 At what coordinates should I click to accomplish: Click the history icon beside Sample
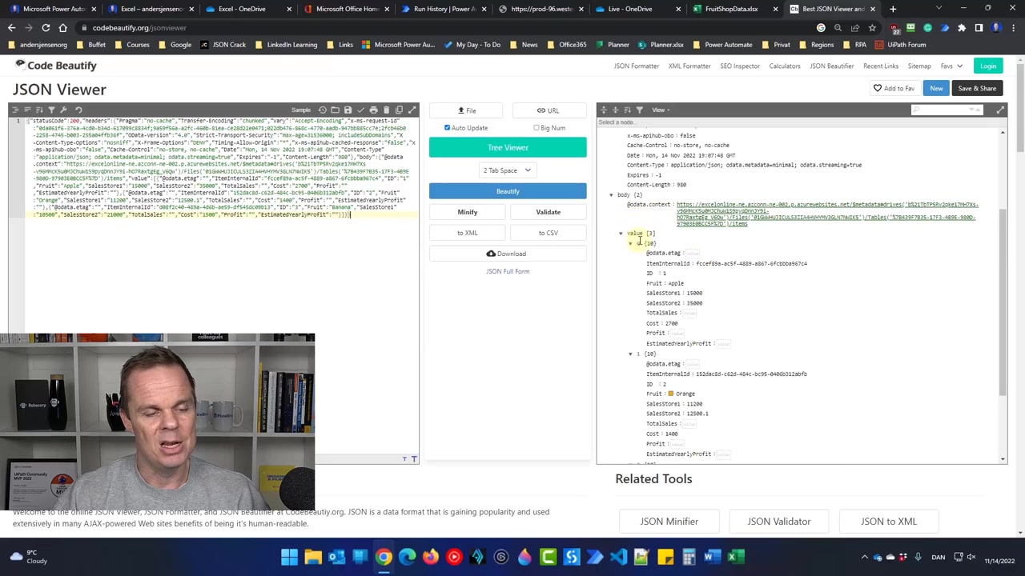pyautogui.click(x=322, y=110)
